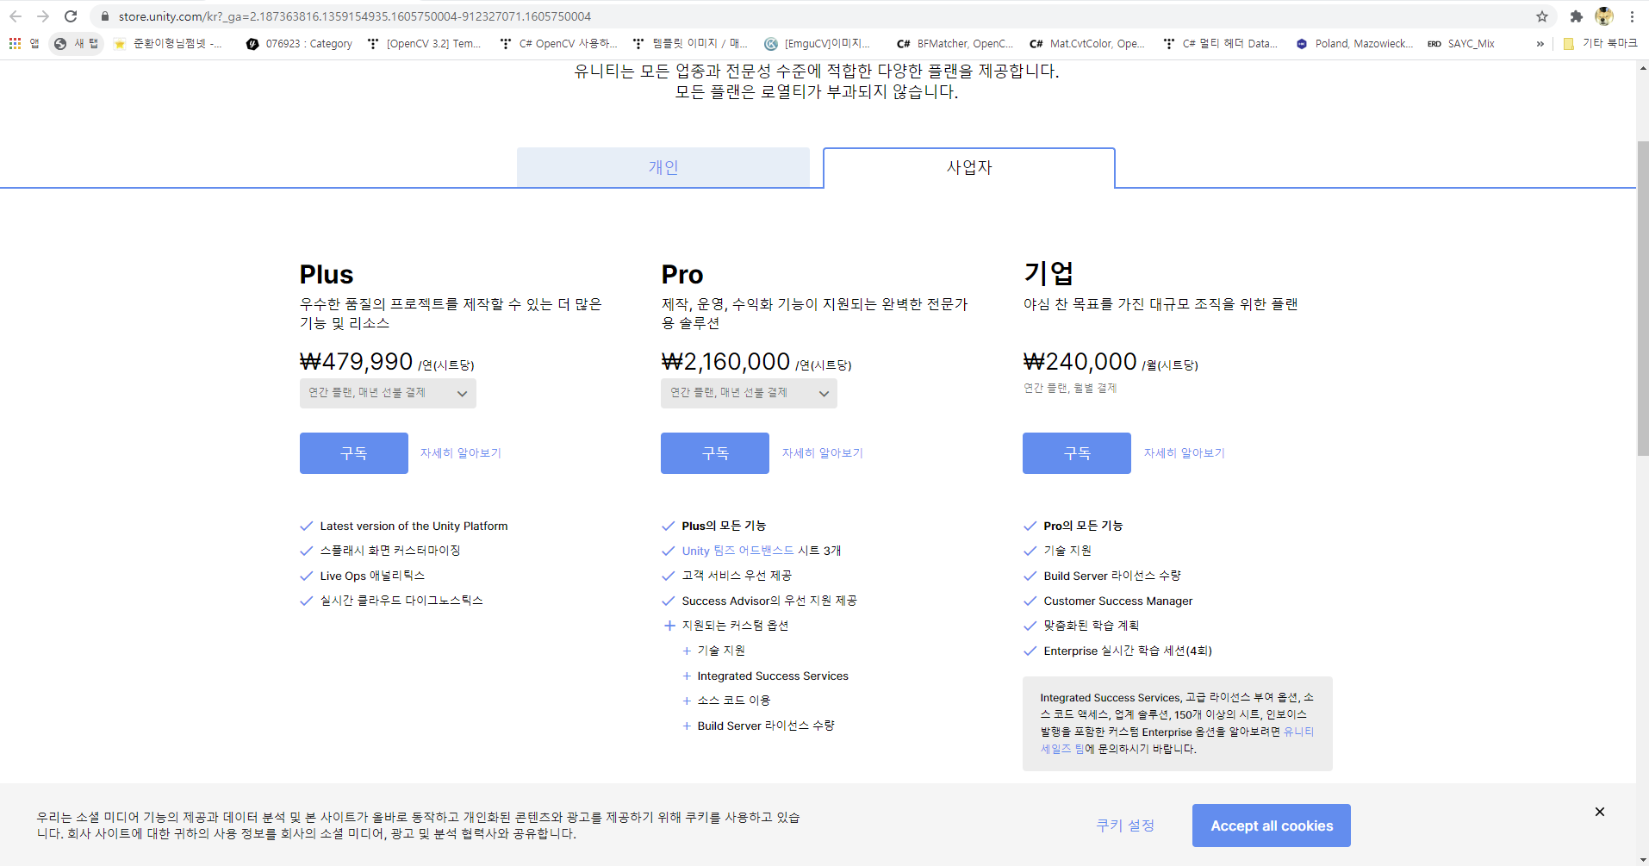Click the Live Ops 애널리틱스 feature
The image size is (1649, 866).
point(372,576)
